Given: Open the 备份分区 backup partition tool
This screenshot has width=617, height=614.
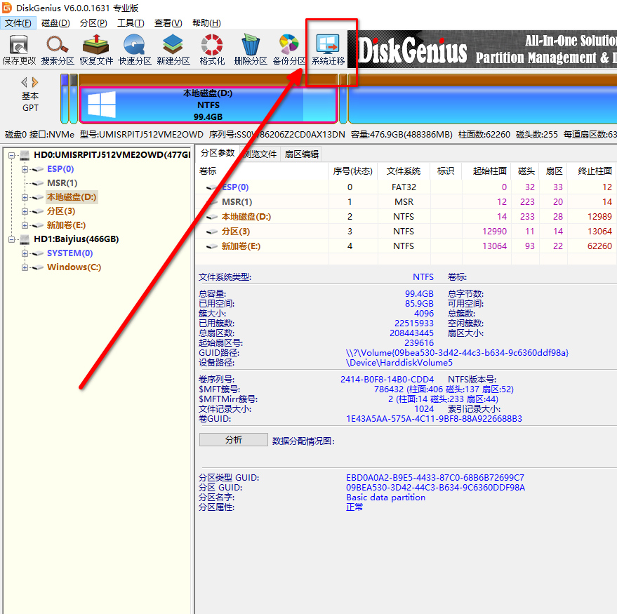Looking at the screenshot, I should pyautogui.click(x=288, y=50).
